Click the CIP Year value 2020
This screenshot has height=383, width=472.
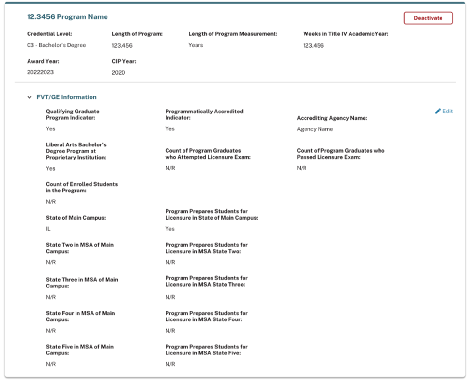click(x=118, y=73)
